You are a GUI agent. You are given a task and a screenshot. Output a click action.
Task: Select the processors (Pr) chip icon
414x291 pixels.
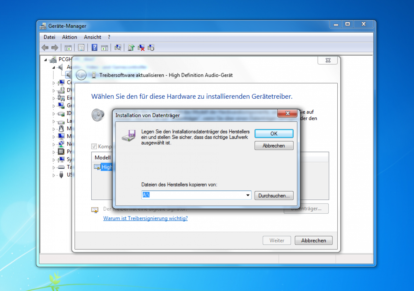61,152
